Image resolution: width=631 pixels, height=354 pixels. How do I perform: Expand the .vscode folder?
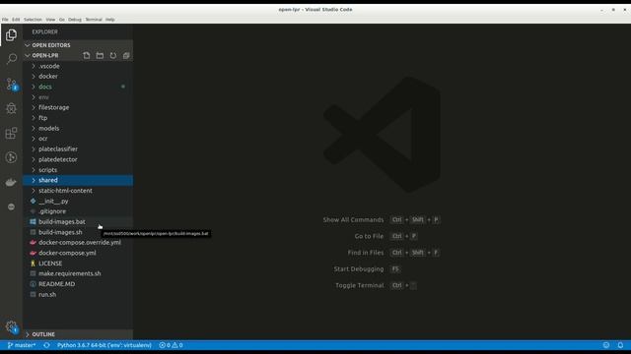(x=78, y=66)
